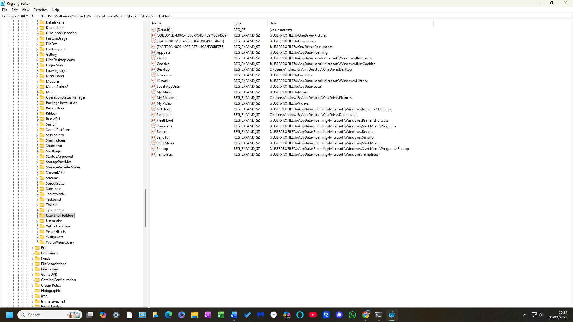Click the Startup registry value icon
Viewport: 573px width, 322px height.
[153, 148]
